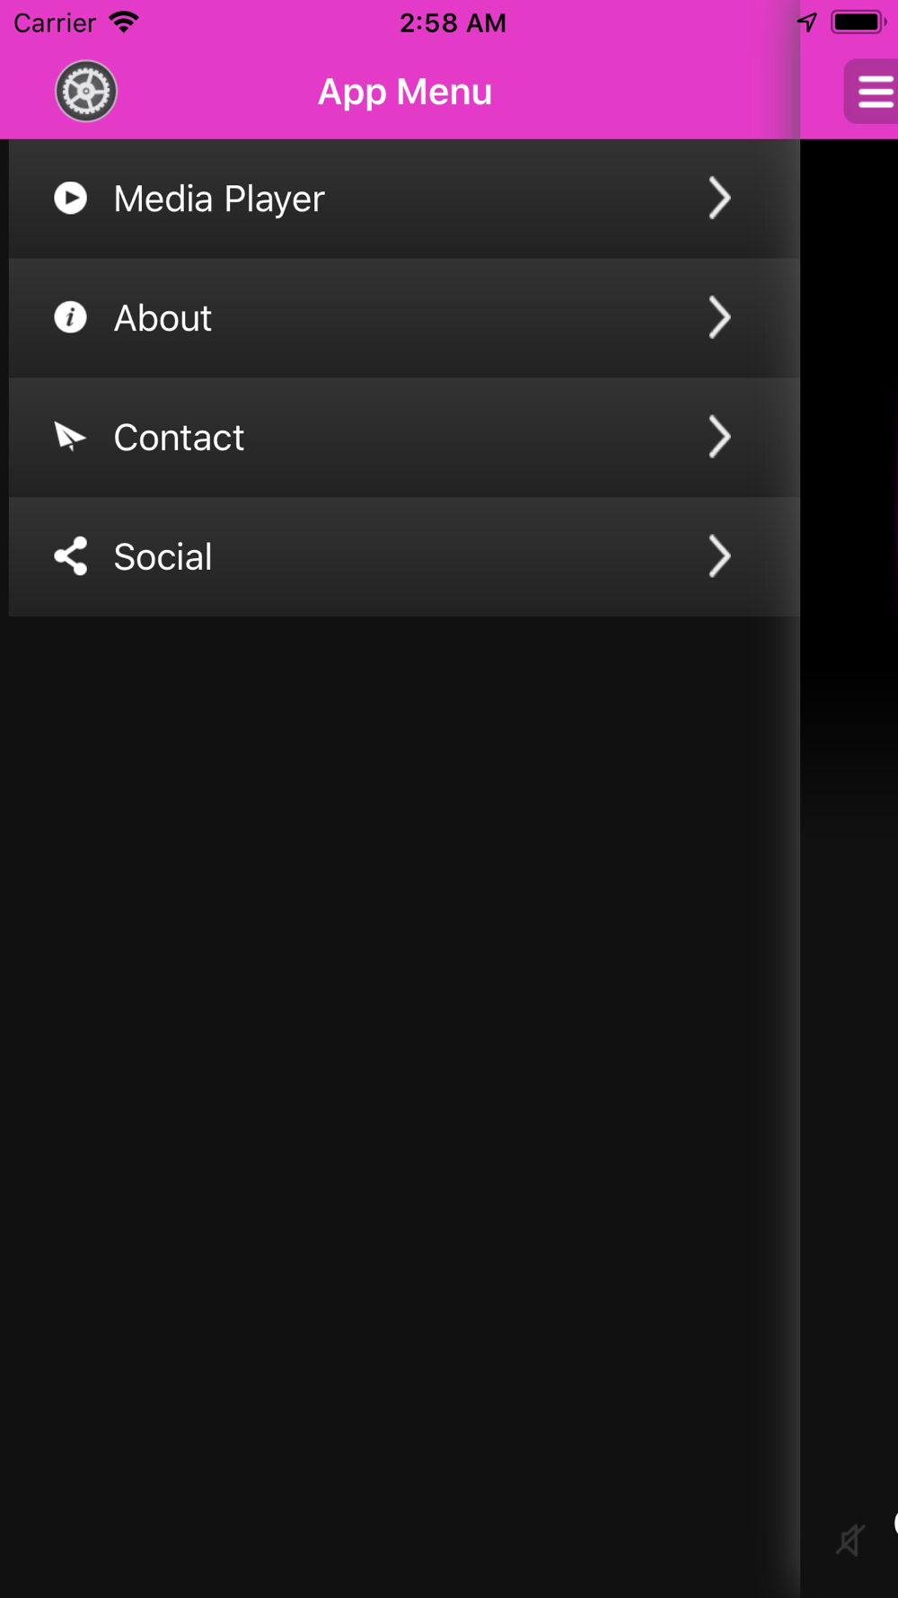
Task: Tap the battery indicator icon
Action: [x=859, y=22]
